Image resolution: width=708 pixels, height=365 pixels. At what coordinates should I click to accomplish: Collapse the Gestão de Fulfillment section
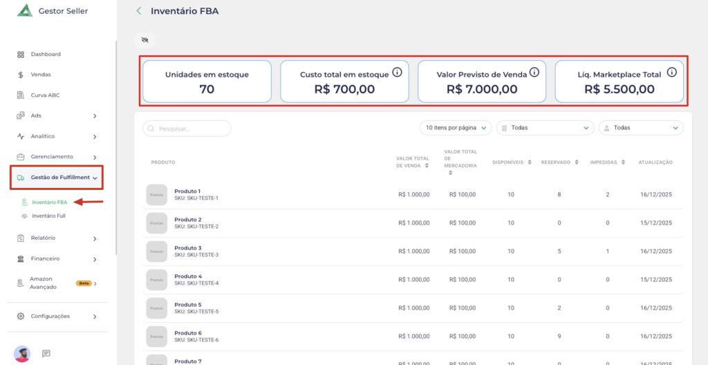pyautogui.click(x=95, y=178)
